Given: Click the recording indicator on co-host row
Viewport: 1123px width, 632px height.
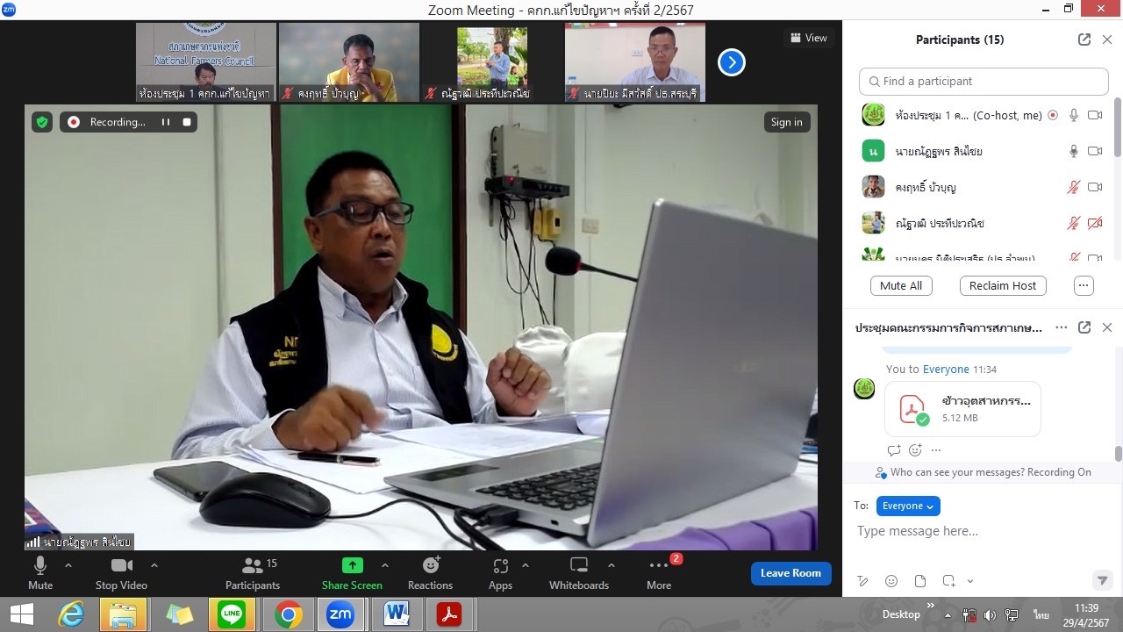Looking at the screenshot, I should (x=1053, y=115).
